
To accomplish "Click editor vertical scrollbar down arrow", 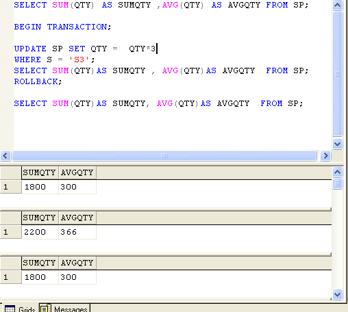I will (337, 144).
